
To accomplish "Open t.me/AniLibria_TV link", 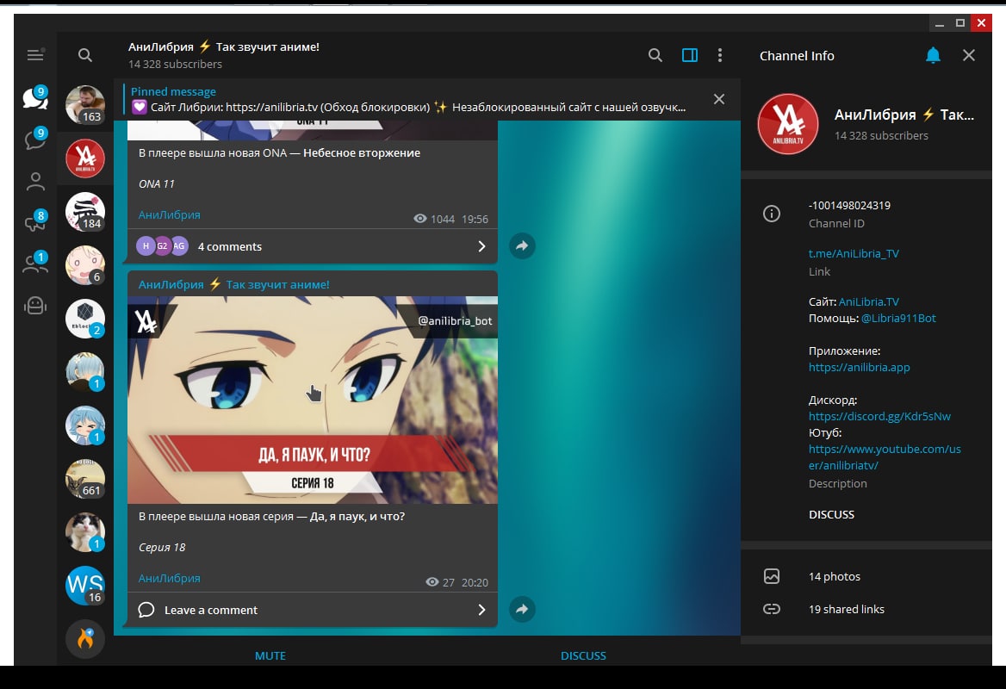I will [854, 253].
